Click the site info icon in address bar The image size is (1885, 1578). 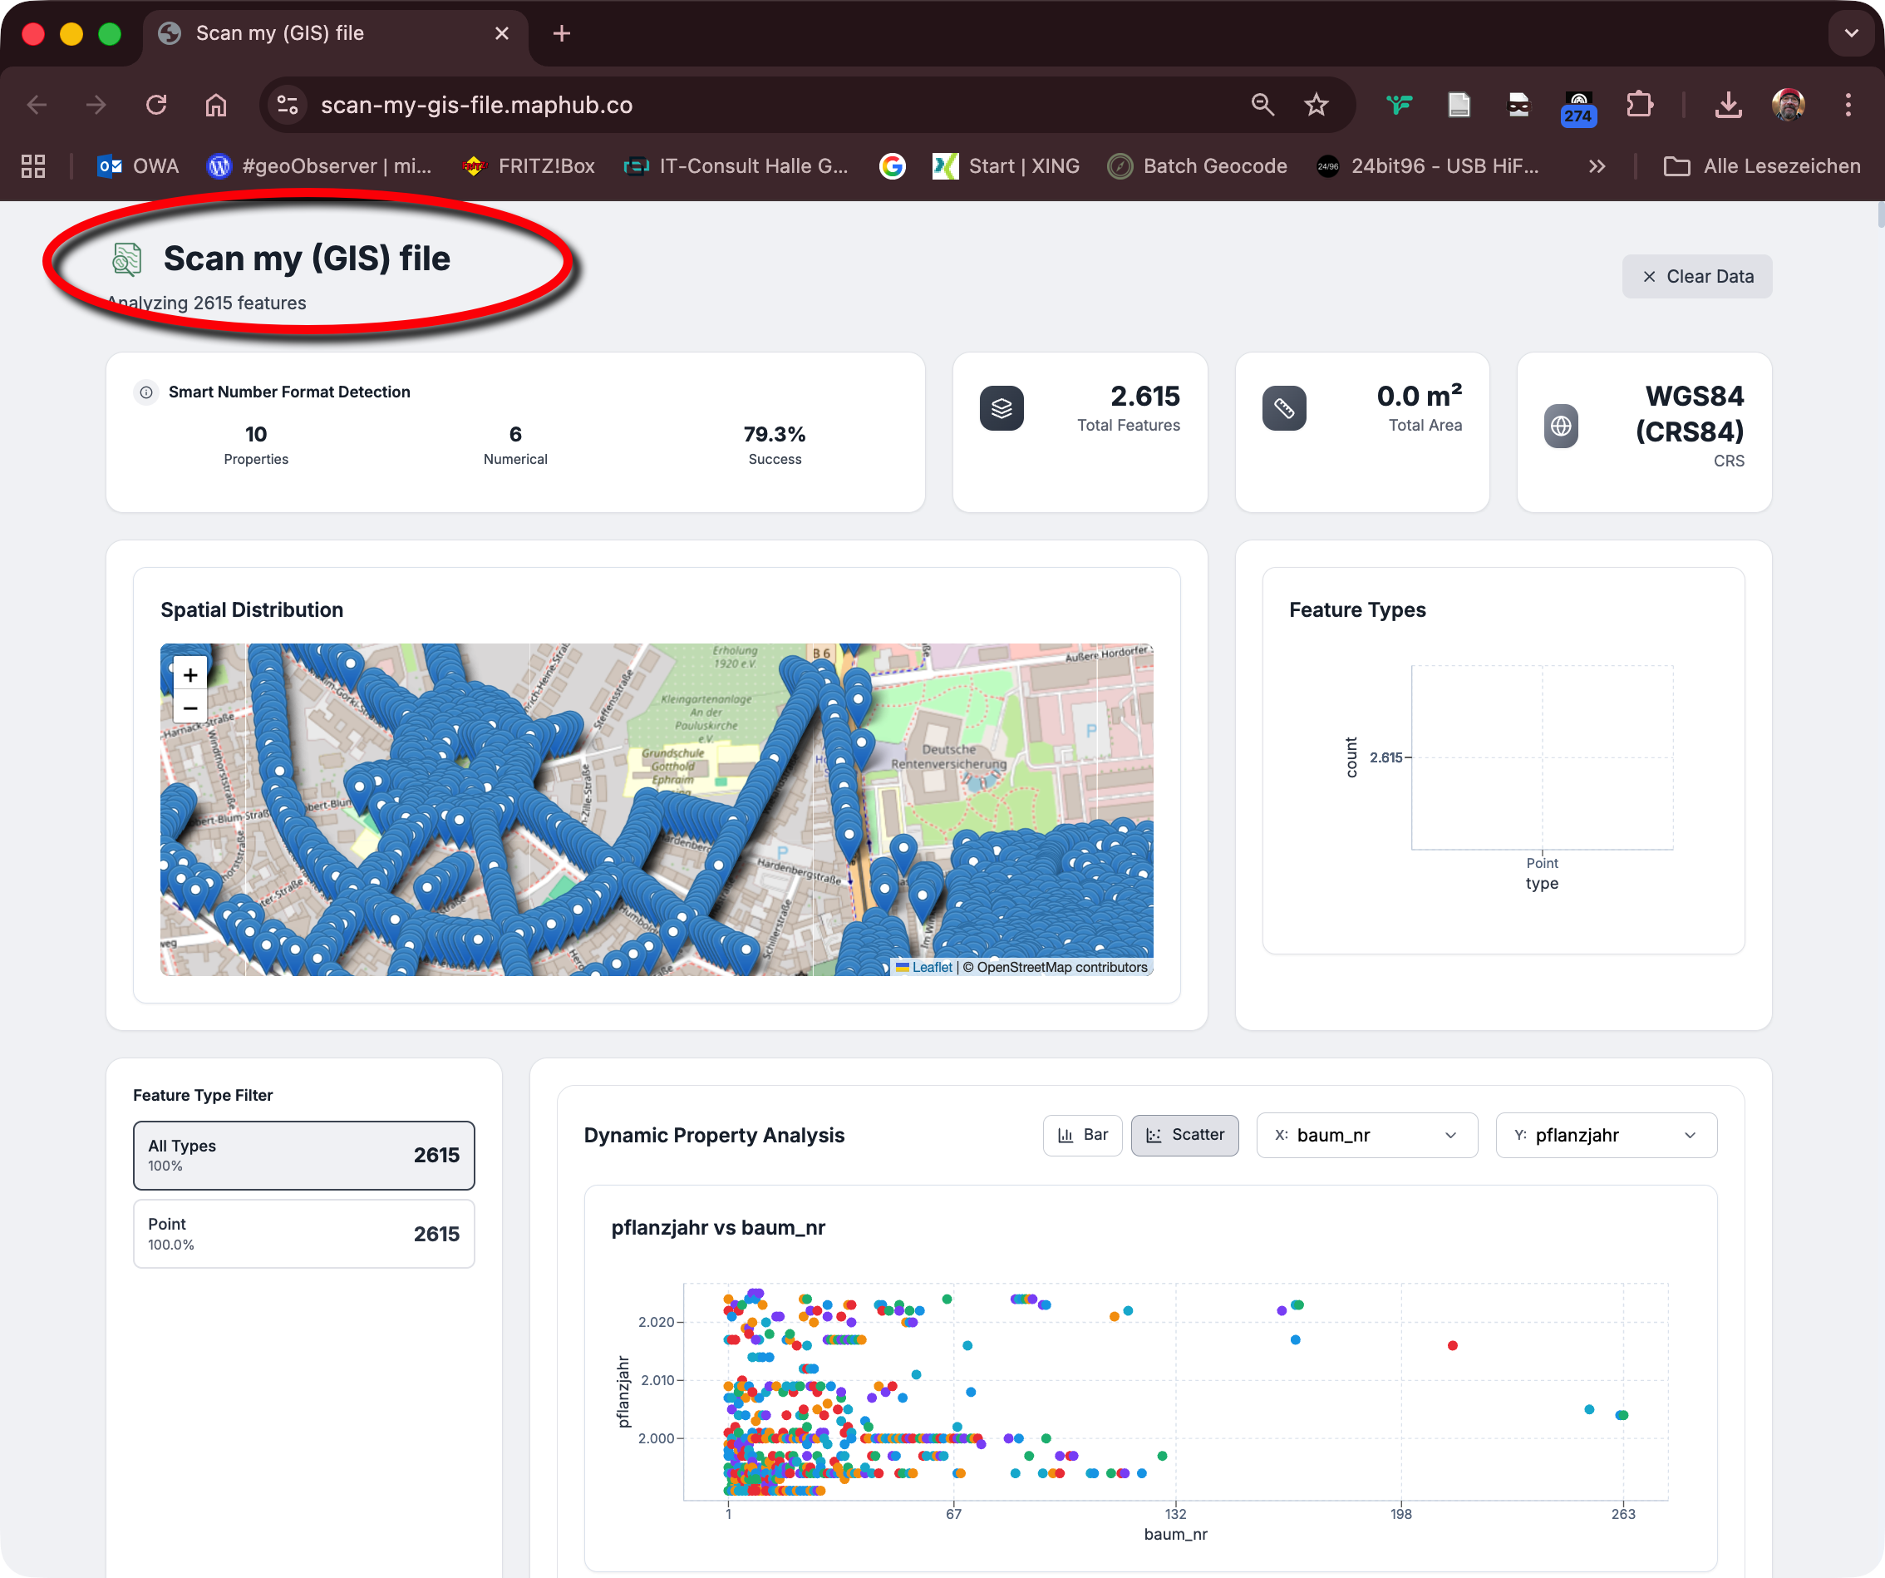coord(288,105)
